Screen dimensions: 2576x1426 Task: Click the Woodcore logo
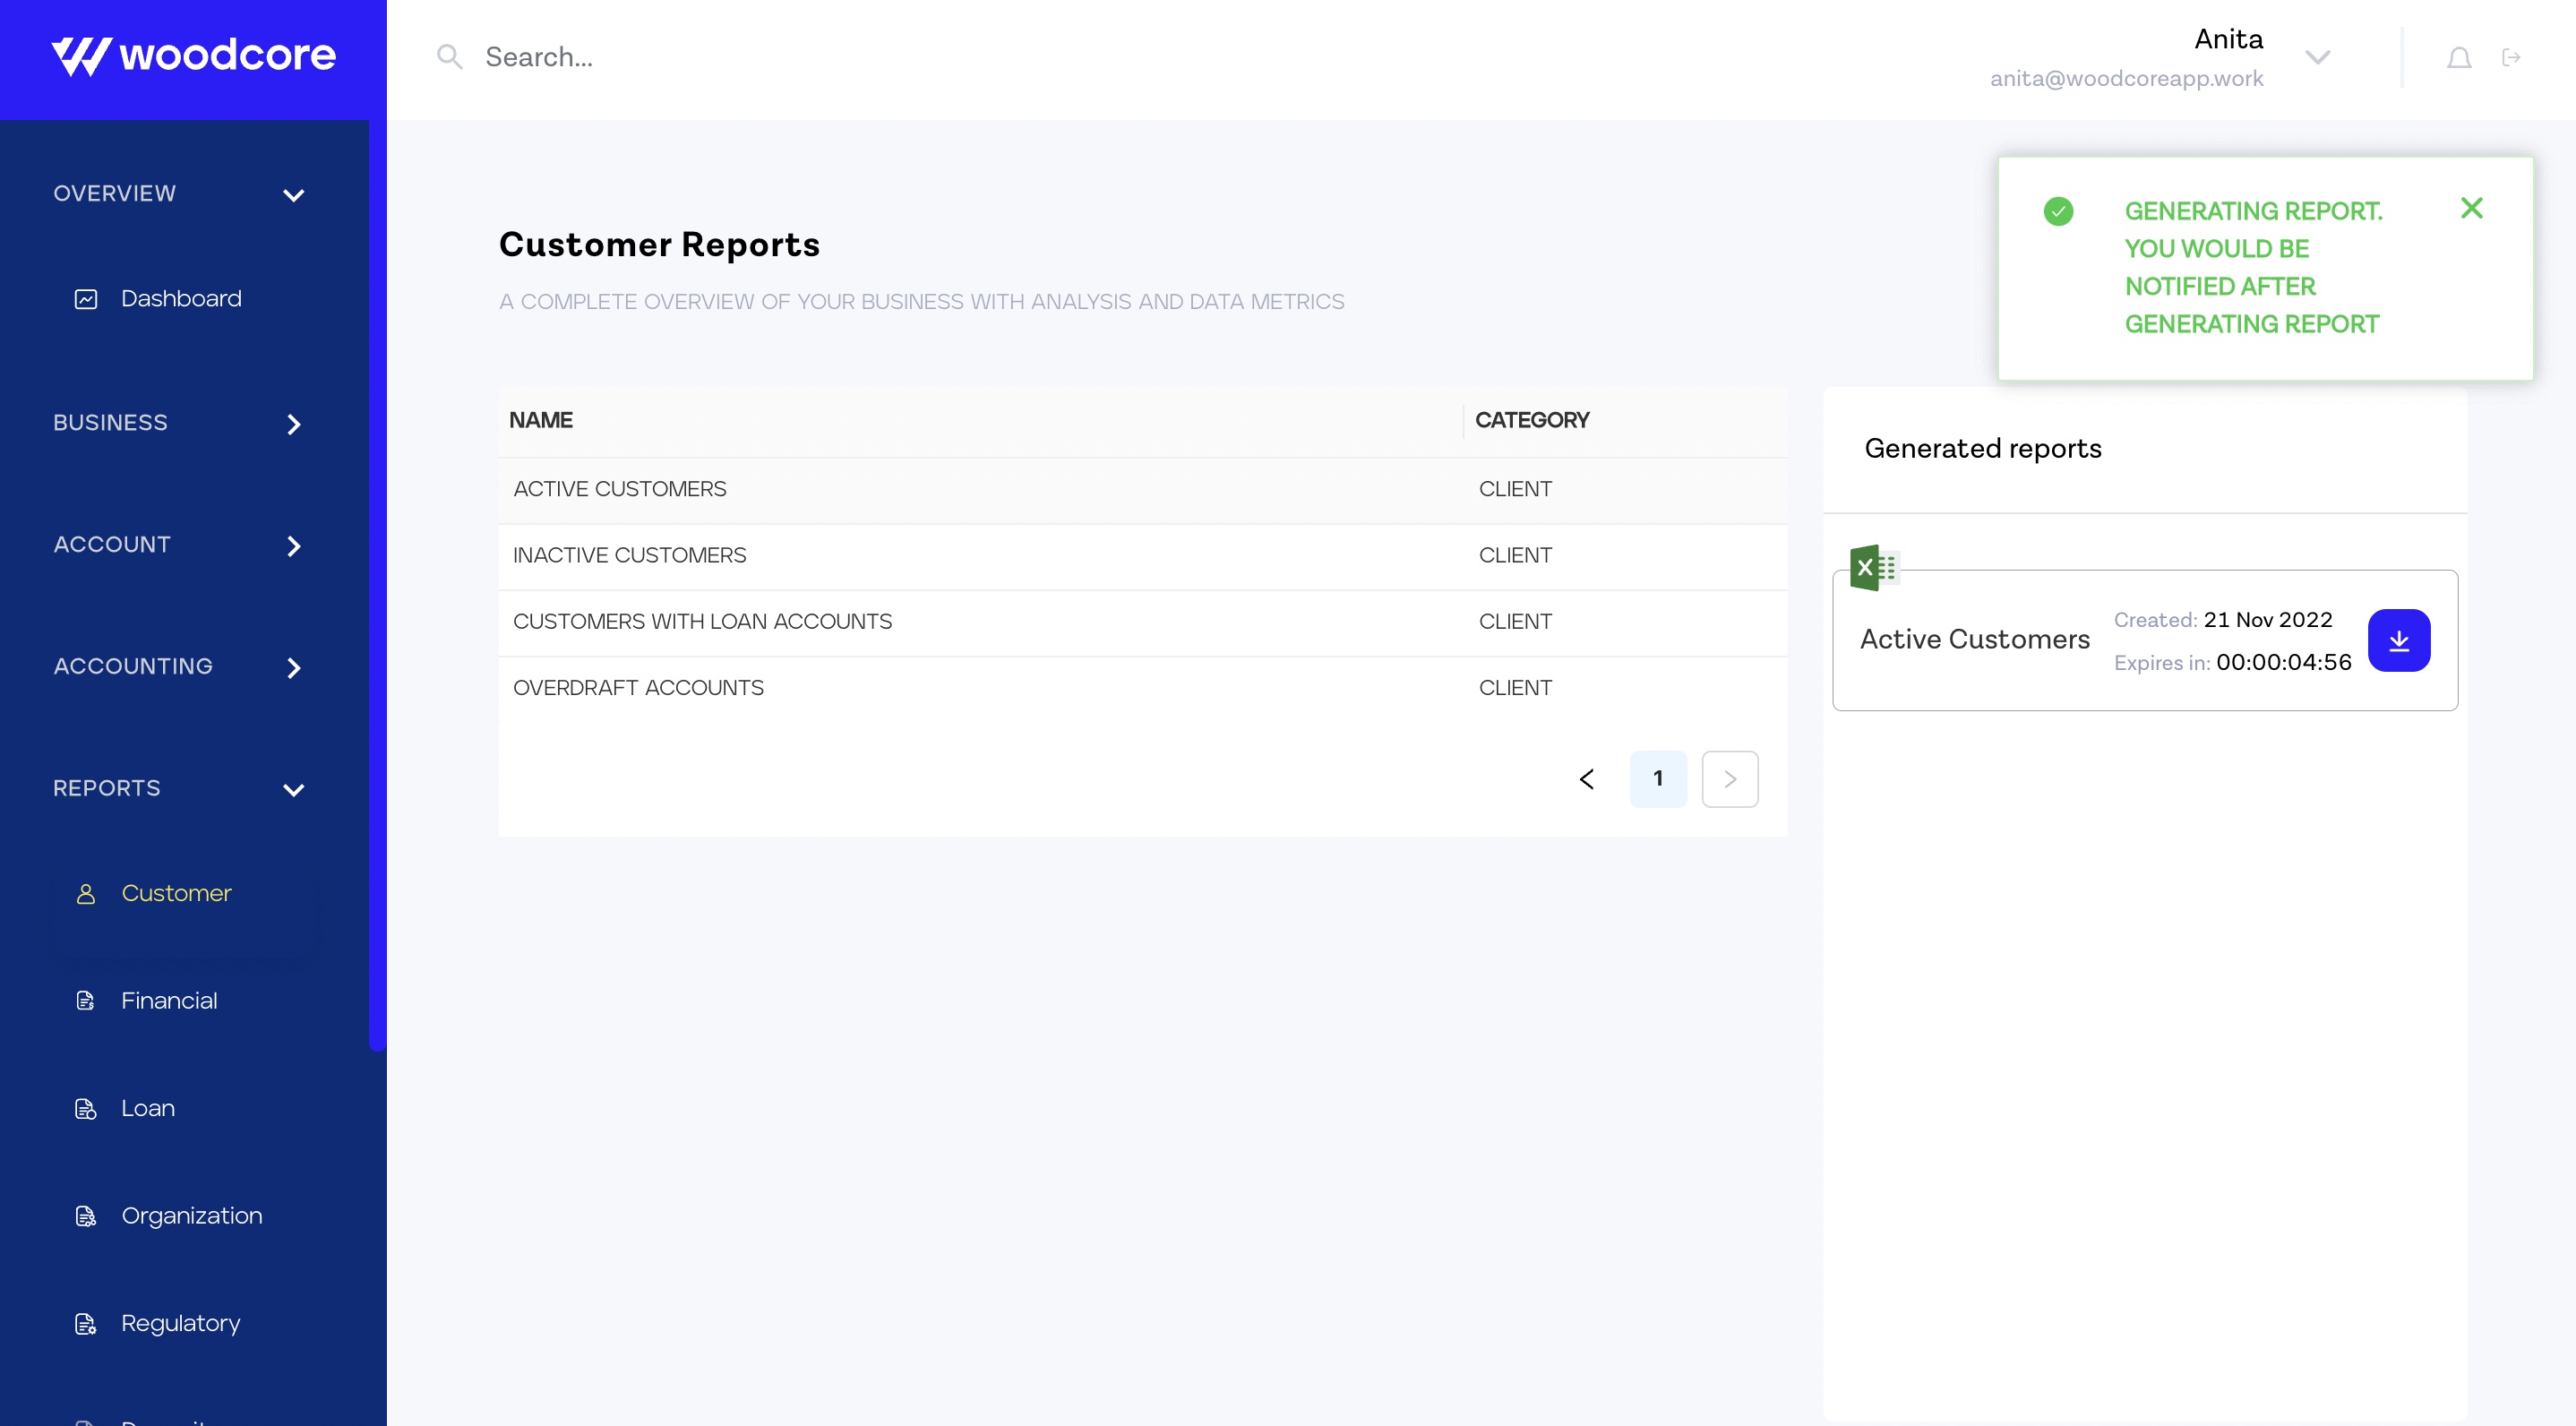(x=193, y=56)
